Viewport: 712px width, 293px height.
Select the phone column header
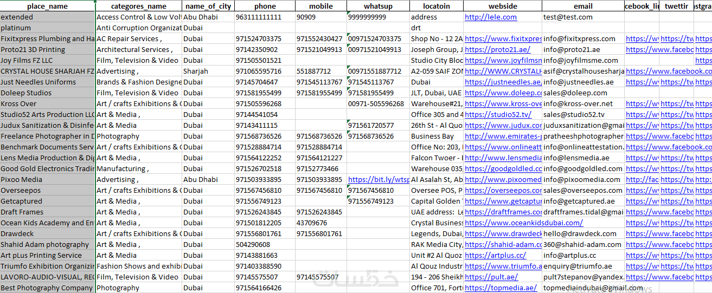(x=265, y=6)
